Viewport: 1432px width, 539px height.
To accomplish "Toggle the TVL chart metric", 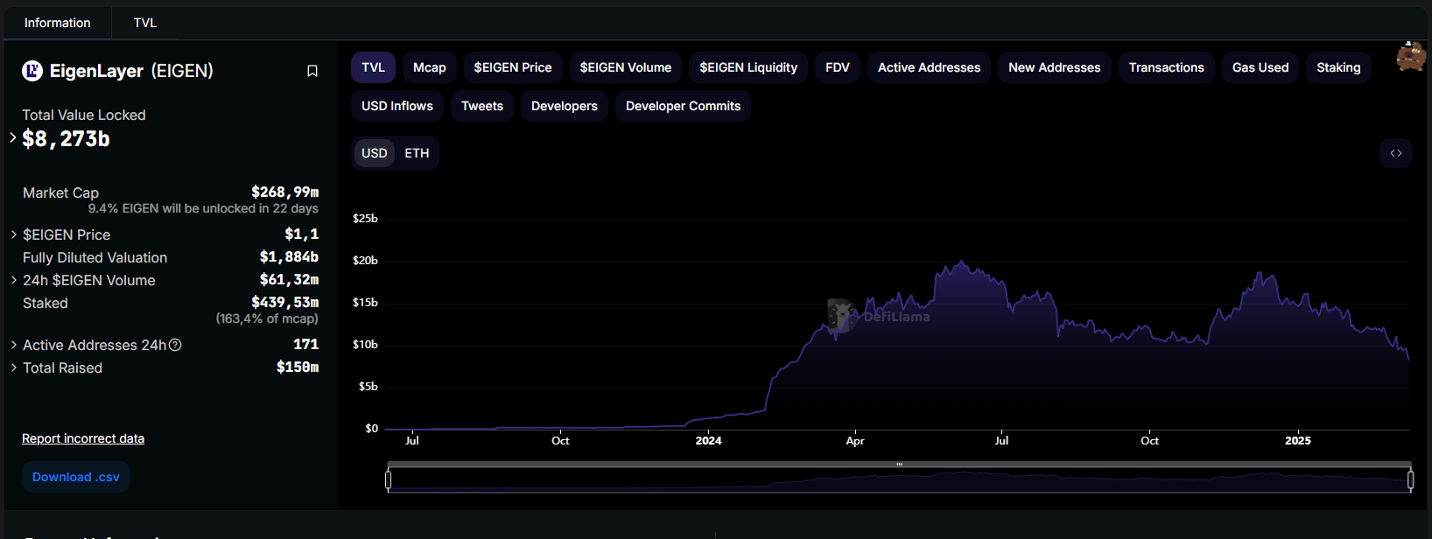I will point(374,67).
